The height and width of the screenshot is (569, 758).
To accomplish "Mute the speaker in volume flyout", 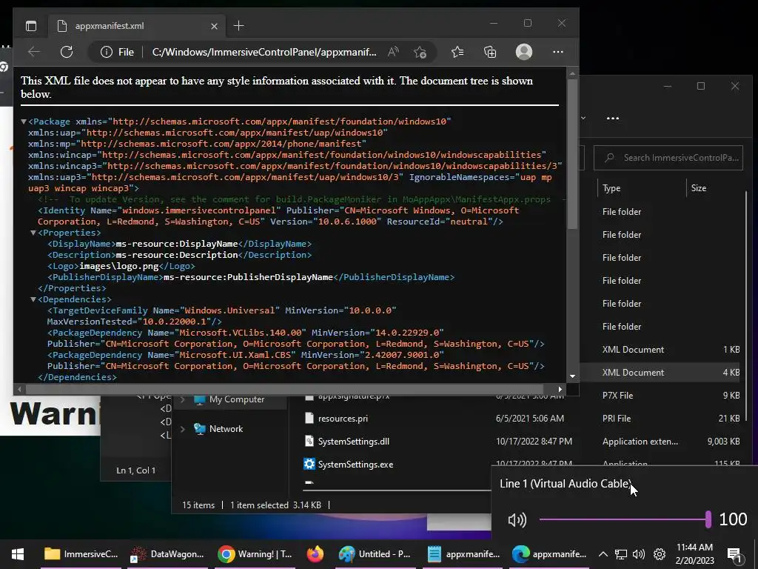I will 517,520.
